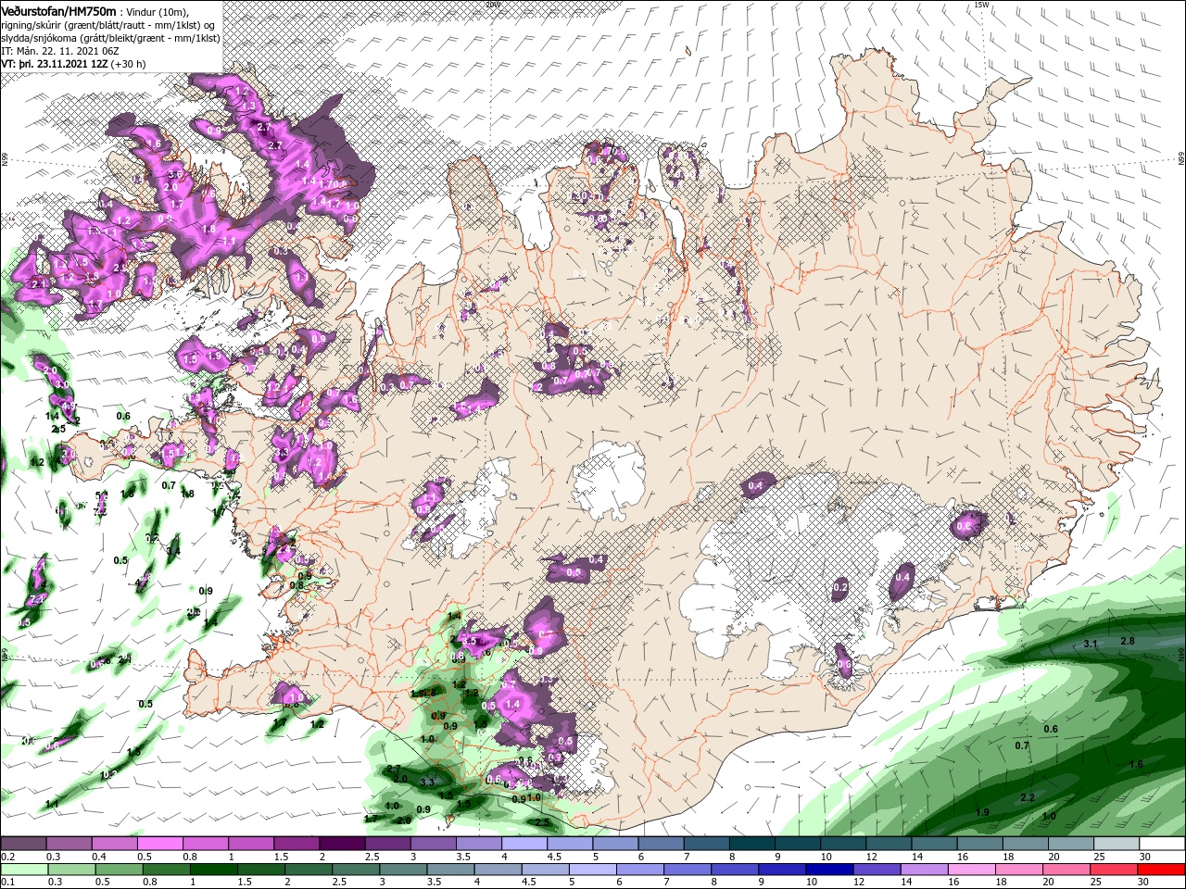Pick upper legend swatch between 6 and 7

661,844
